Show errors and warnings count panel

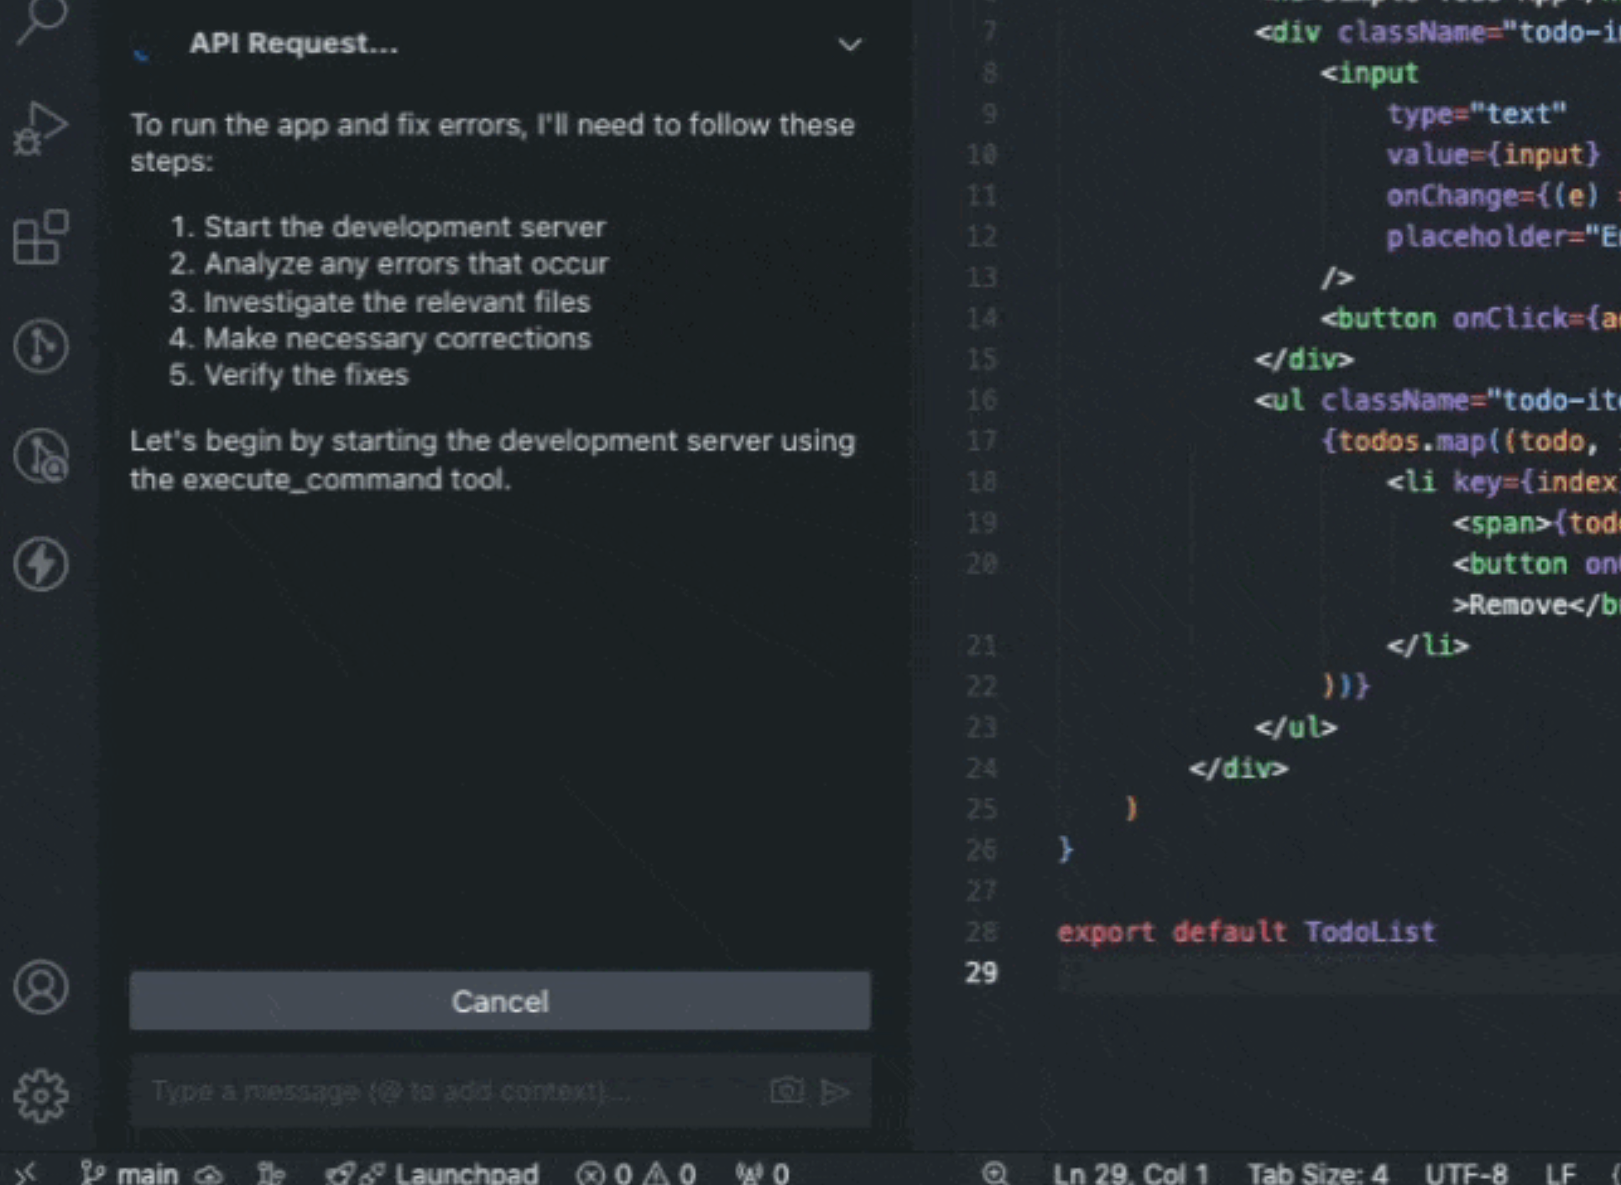(636, 1172)
